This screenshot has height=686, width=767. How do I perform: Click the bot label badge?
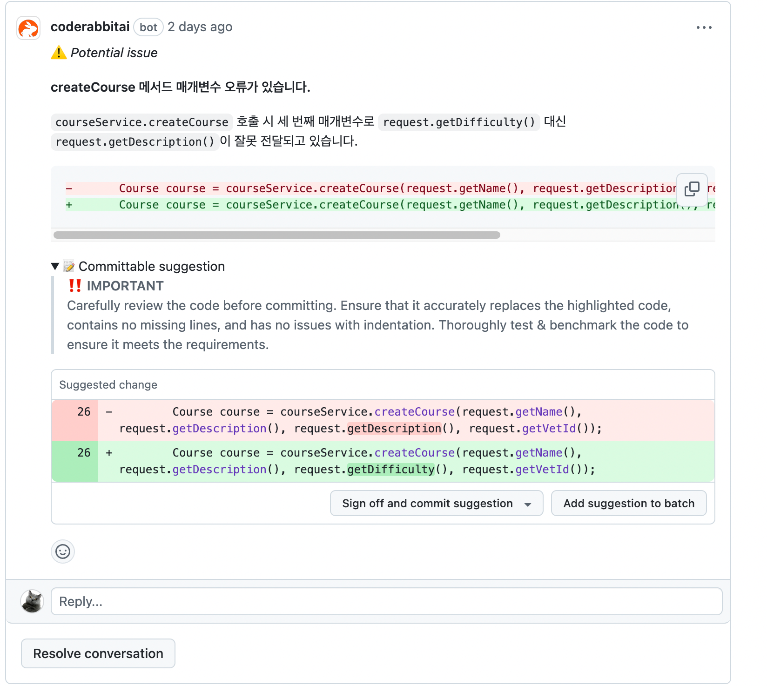coord(148,27)
